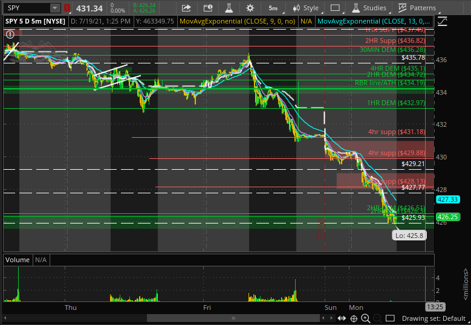This screenshot has width=471, height=325.
Task: Click the horizontal scrollbar thumb
Action: point(233,318)
